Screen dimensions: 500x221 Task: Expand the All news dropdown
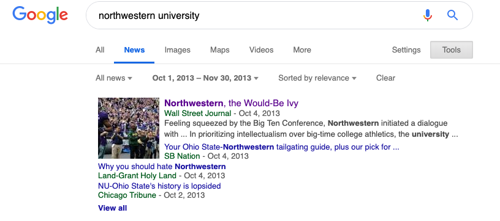point(114,78)
